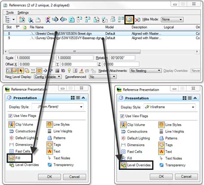Select the Mirror Reference tool

point(113,19)
